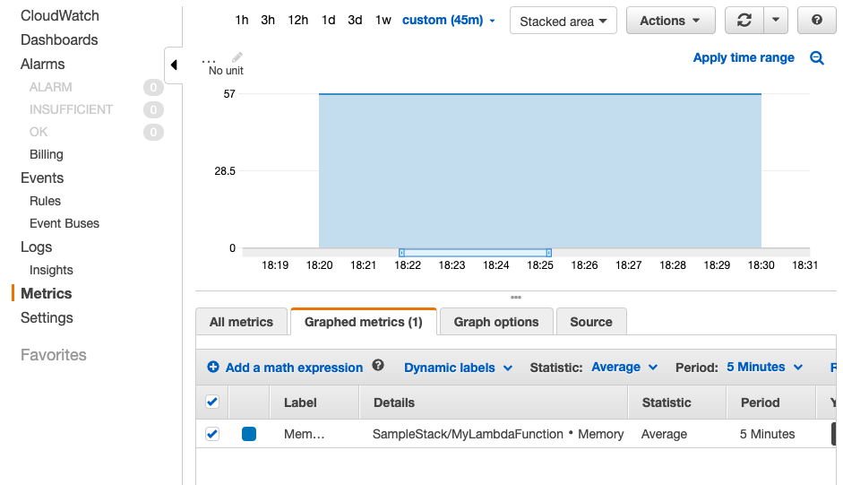The image size is (843, 485).
Task: Collapse the navigation sidebar arrow
Action: 174,65
